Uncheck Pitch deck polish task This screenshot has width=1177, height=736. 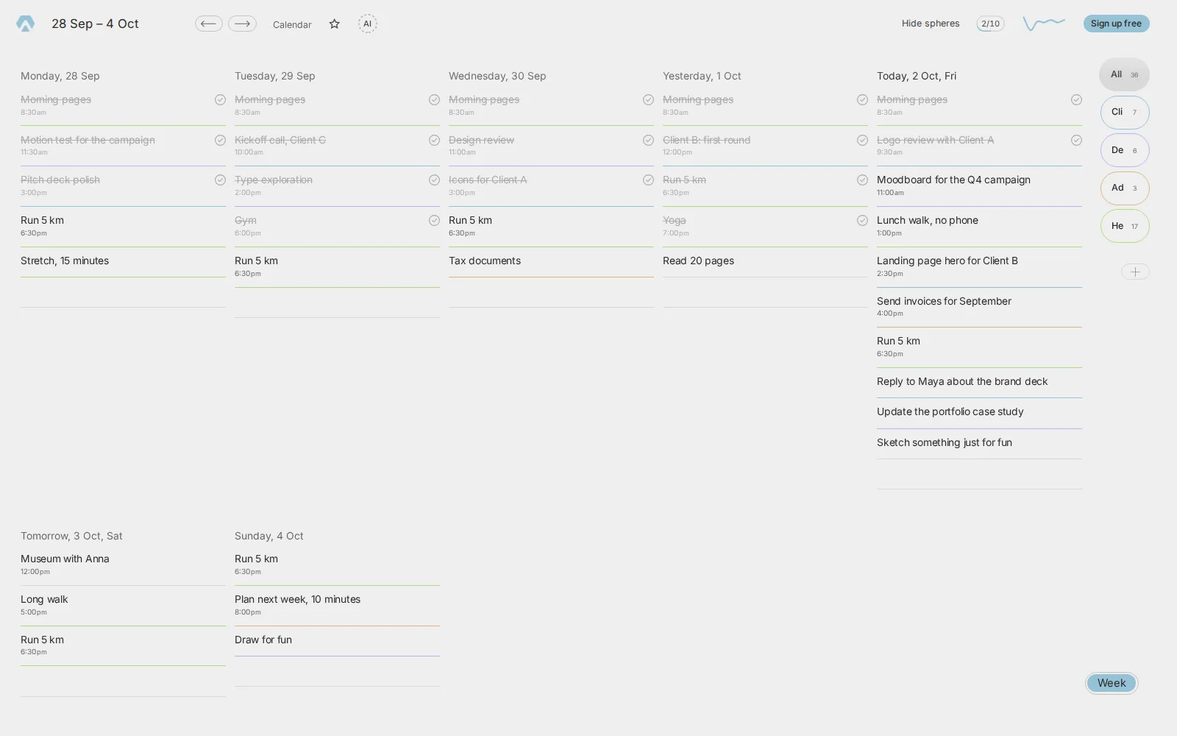tap(220, 180)
